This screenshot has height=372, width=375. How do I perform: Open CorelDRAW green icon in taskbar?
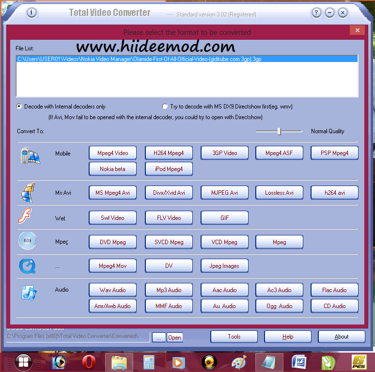328,362
